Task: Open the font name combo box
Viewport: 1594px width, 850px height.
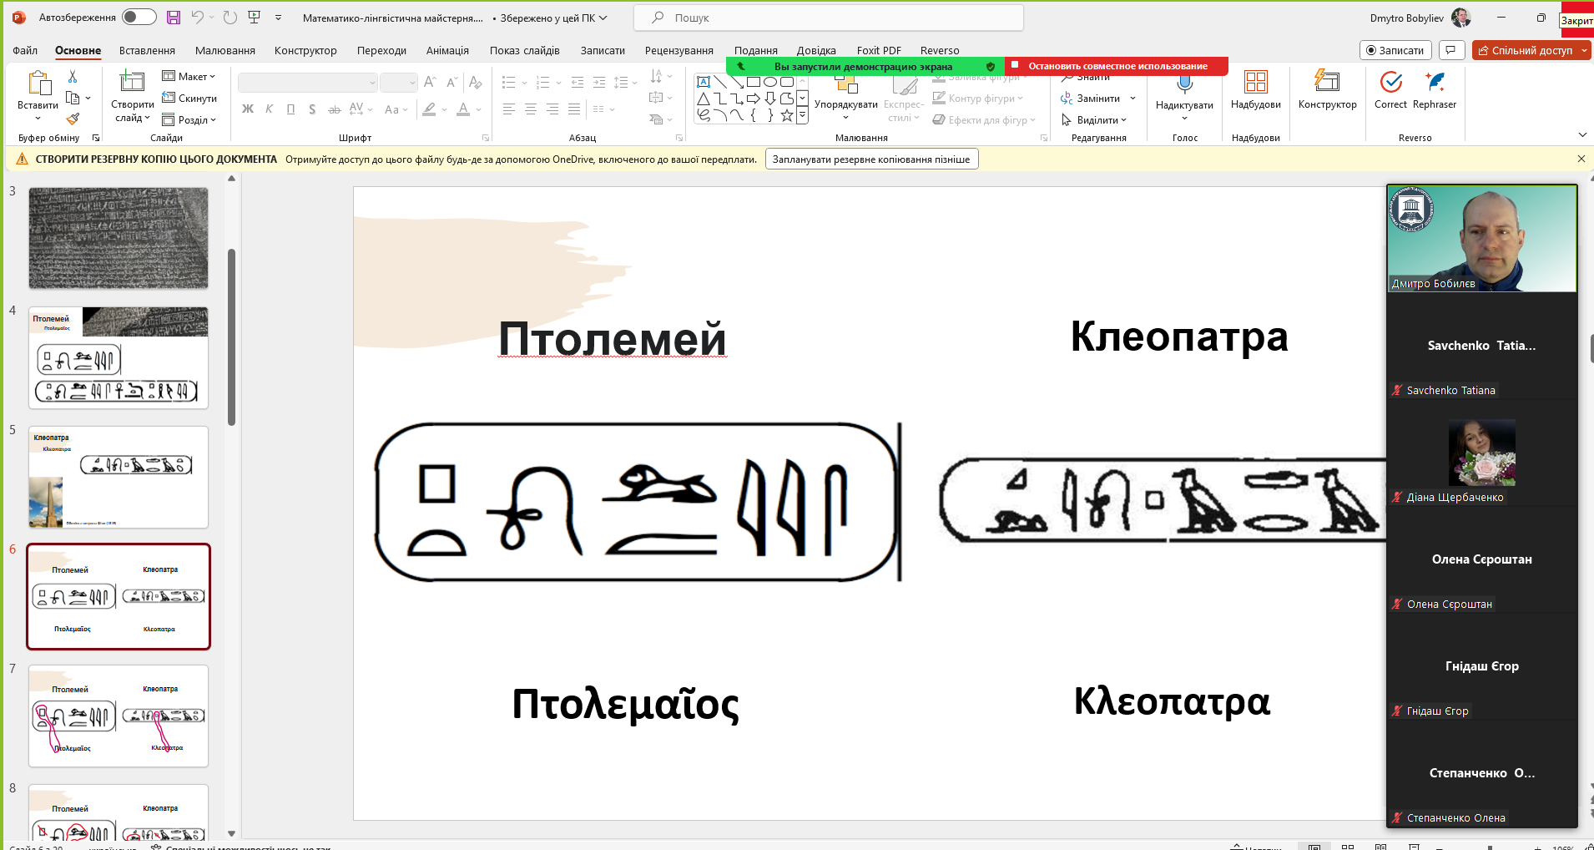Action: pyautogui.click(x=308, y=83)
